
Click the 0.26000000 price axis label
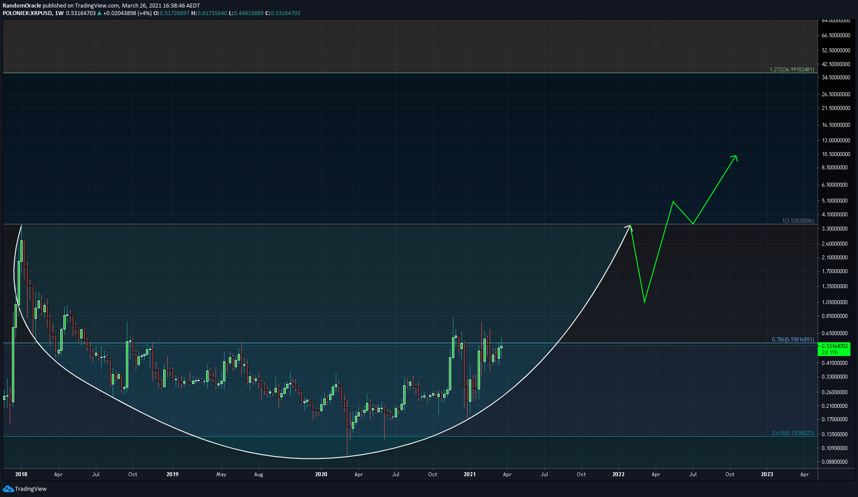836,392
